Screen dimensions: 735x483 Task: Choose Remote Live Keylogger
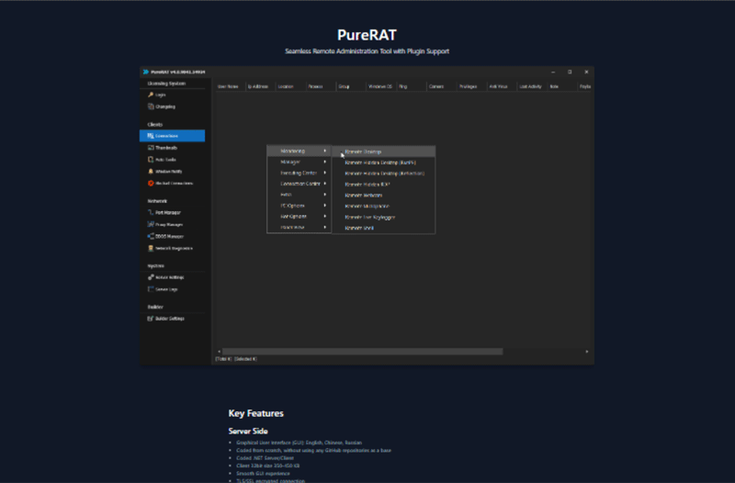tap(383, 217)
